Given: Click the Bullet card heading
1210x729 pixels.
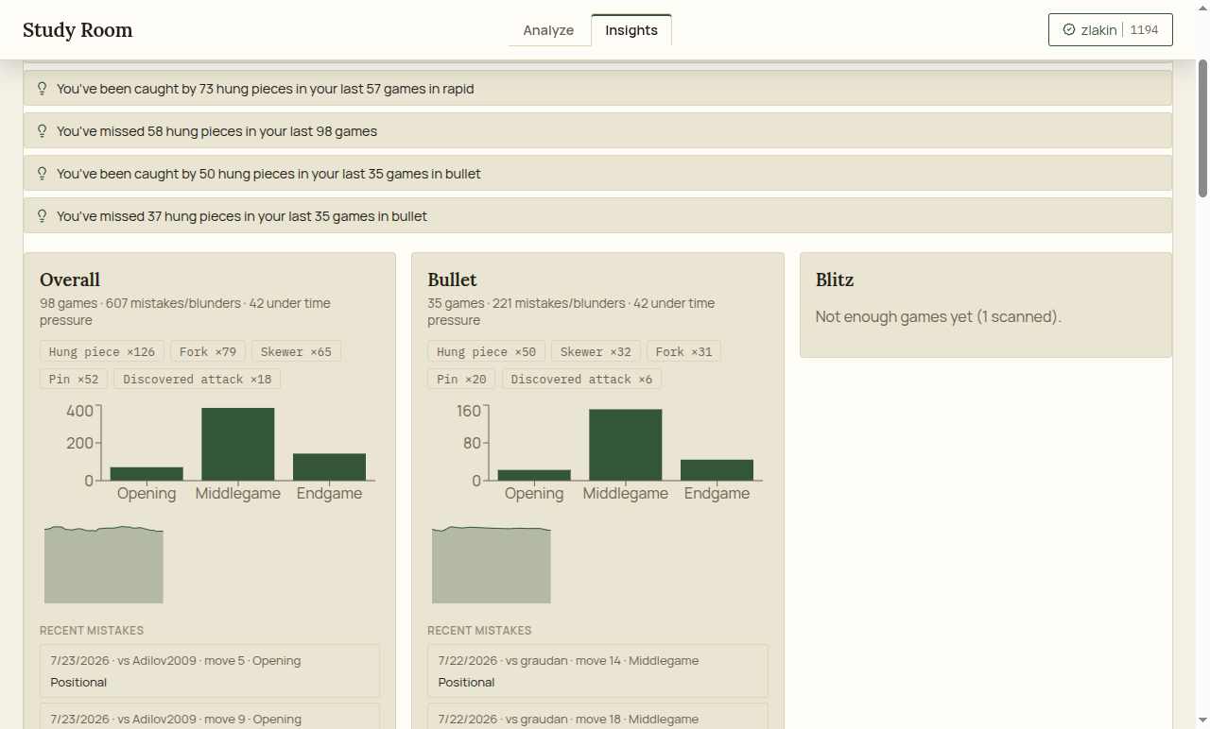Looking at the screenshot, I should 452,280.
